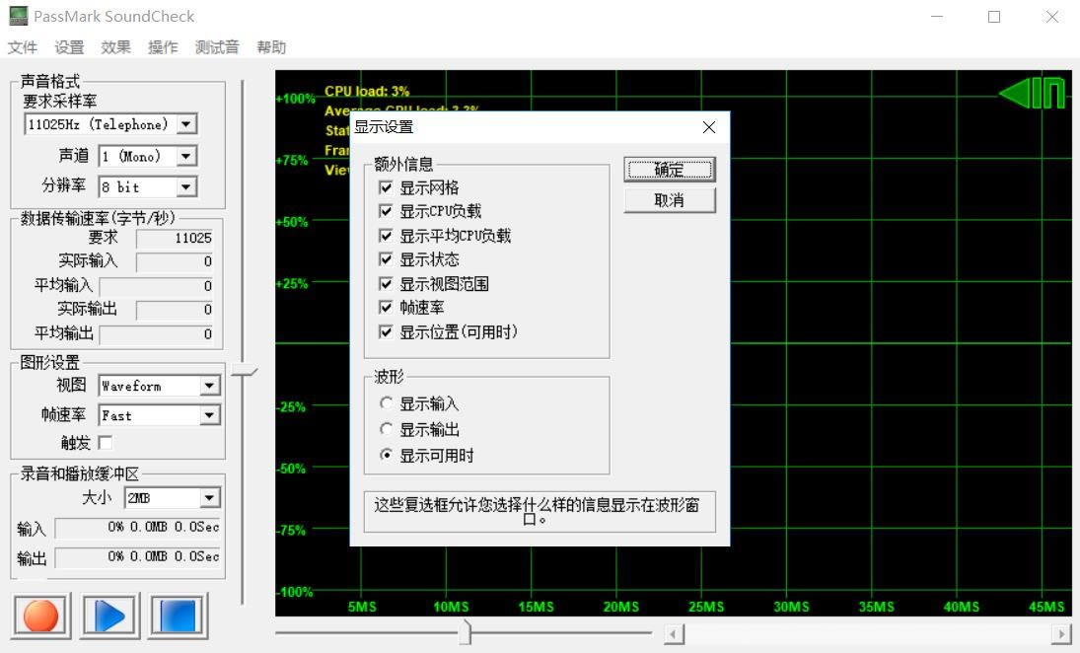
Task: Toggle the 显示状态 checkbox
Action: [x=386, y=259]
